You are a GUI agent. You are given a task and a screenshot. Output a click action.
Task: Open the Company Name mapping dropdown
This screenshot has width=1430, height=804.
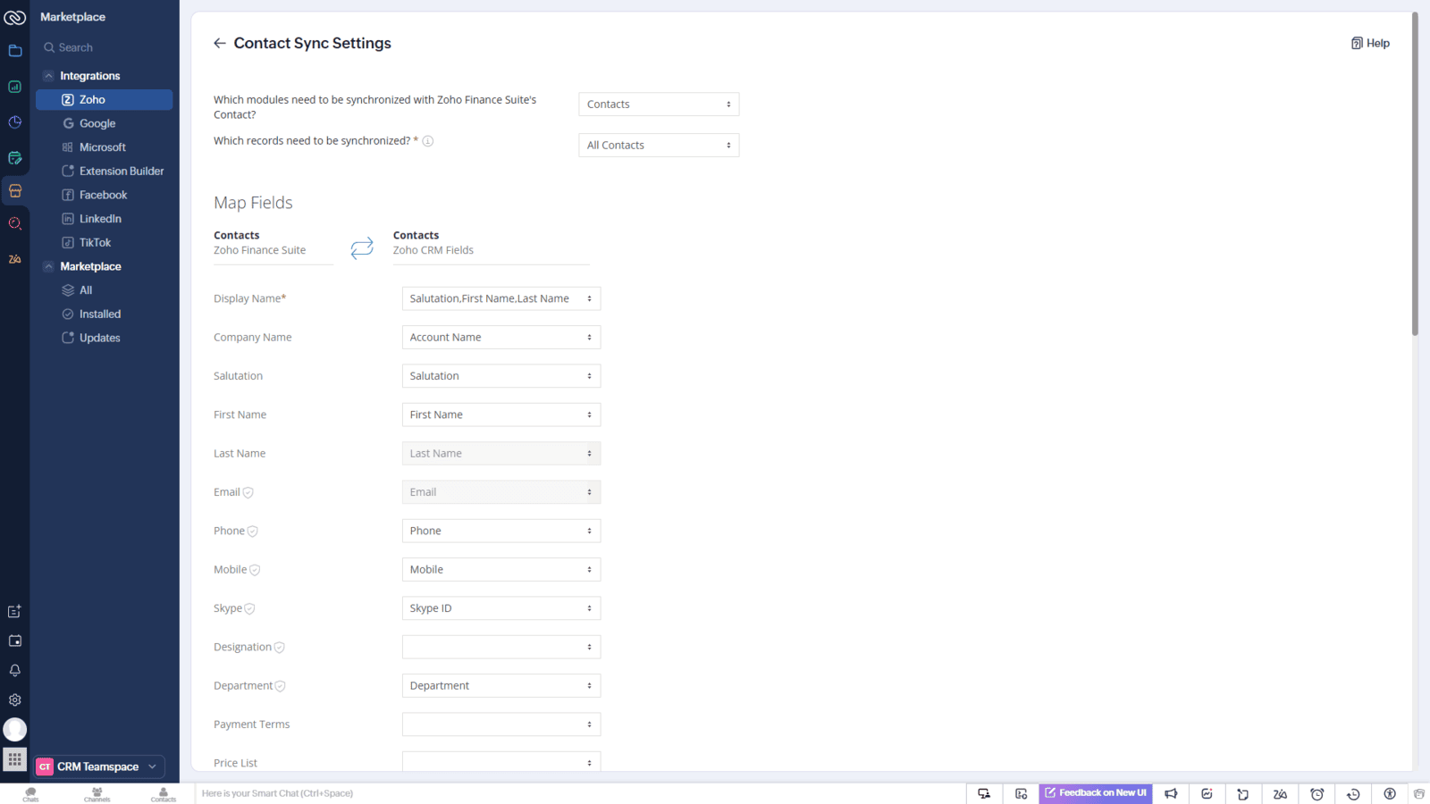[x=500, y=337]
